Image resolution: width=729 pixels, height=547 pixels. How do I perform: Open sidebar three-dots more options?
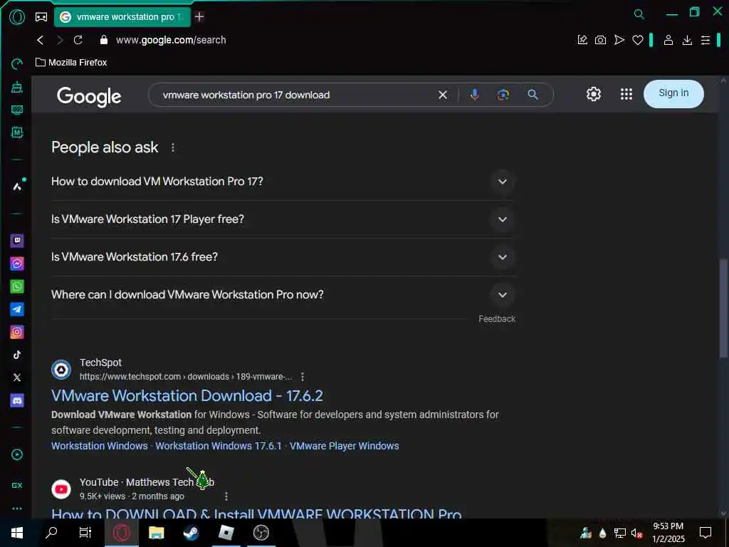[17, 509]
